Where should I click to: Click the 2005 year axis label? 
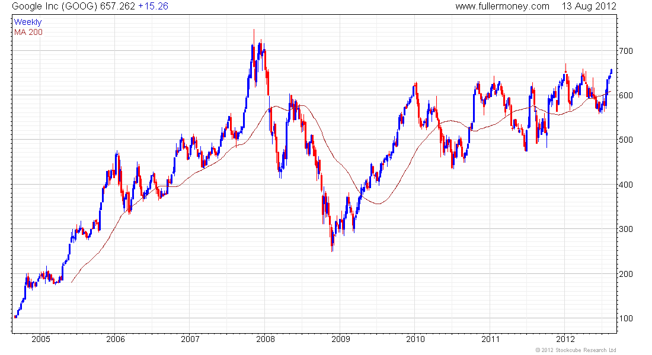[x=41, y=339]
